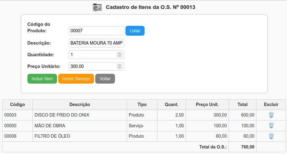Remove FILTRO DE ÓLEO using trash icon
Image resolution: width=287 pixels, height=154 pixels.
271,136
